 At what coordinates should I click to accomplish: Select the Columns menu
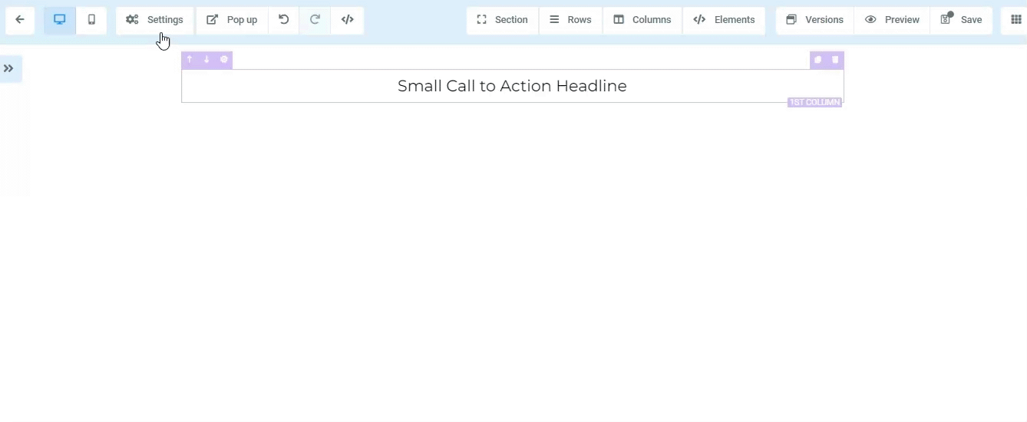642,20
